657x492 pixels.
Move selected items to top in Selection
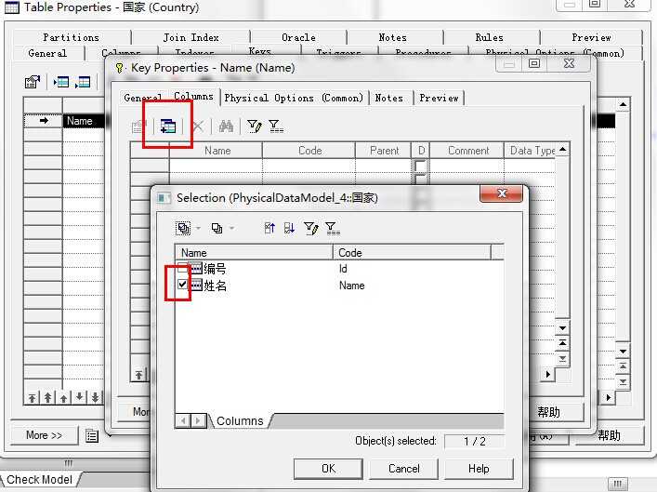pos(269,228)
